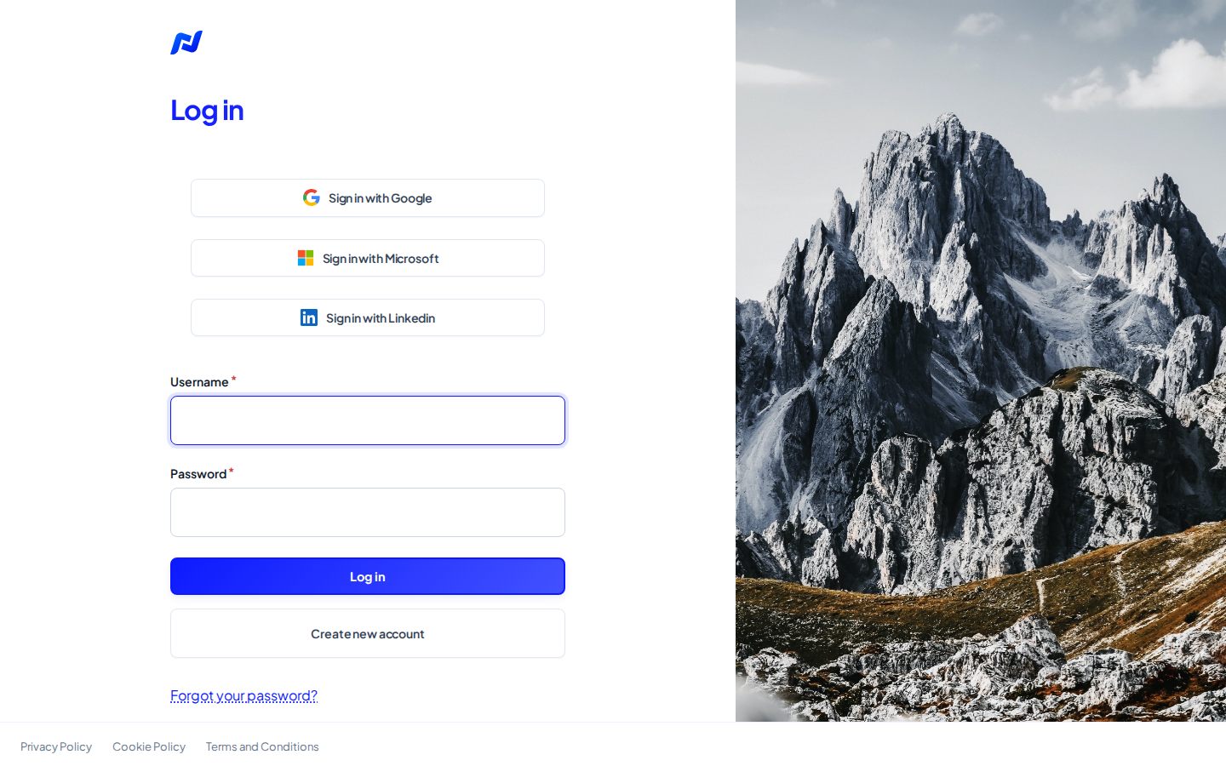Click the Password label text
The height and width of the screenshot is (766, 1226).
click(198, 474)
